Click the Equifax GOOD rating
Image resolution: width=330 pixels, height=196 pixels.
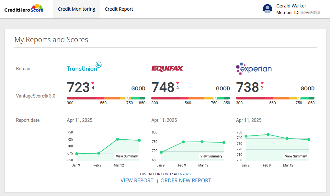click(x=223, y=89)
